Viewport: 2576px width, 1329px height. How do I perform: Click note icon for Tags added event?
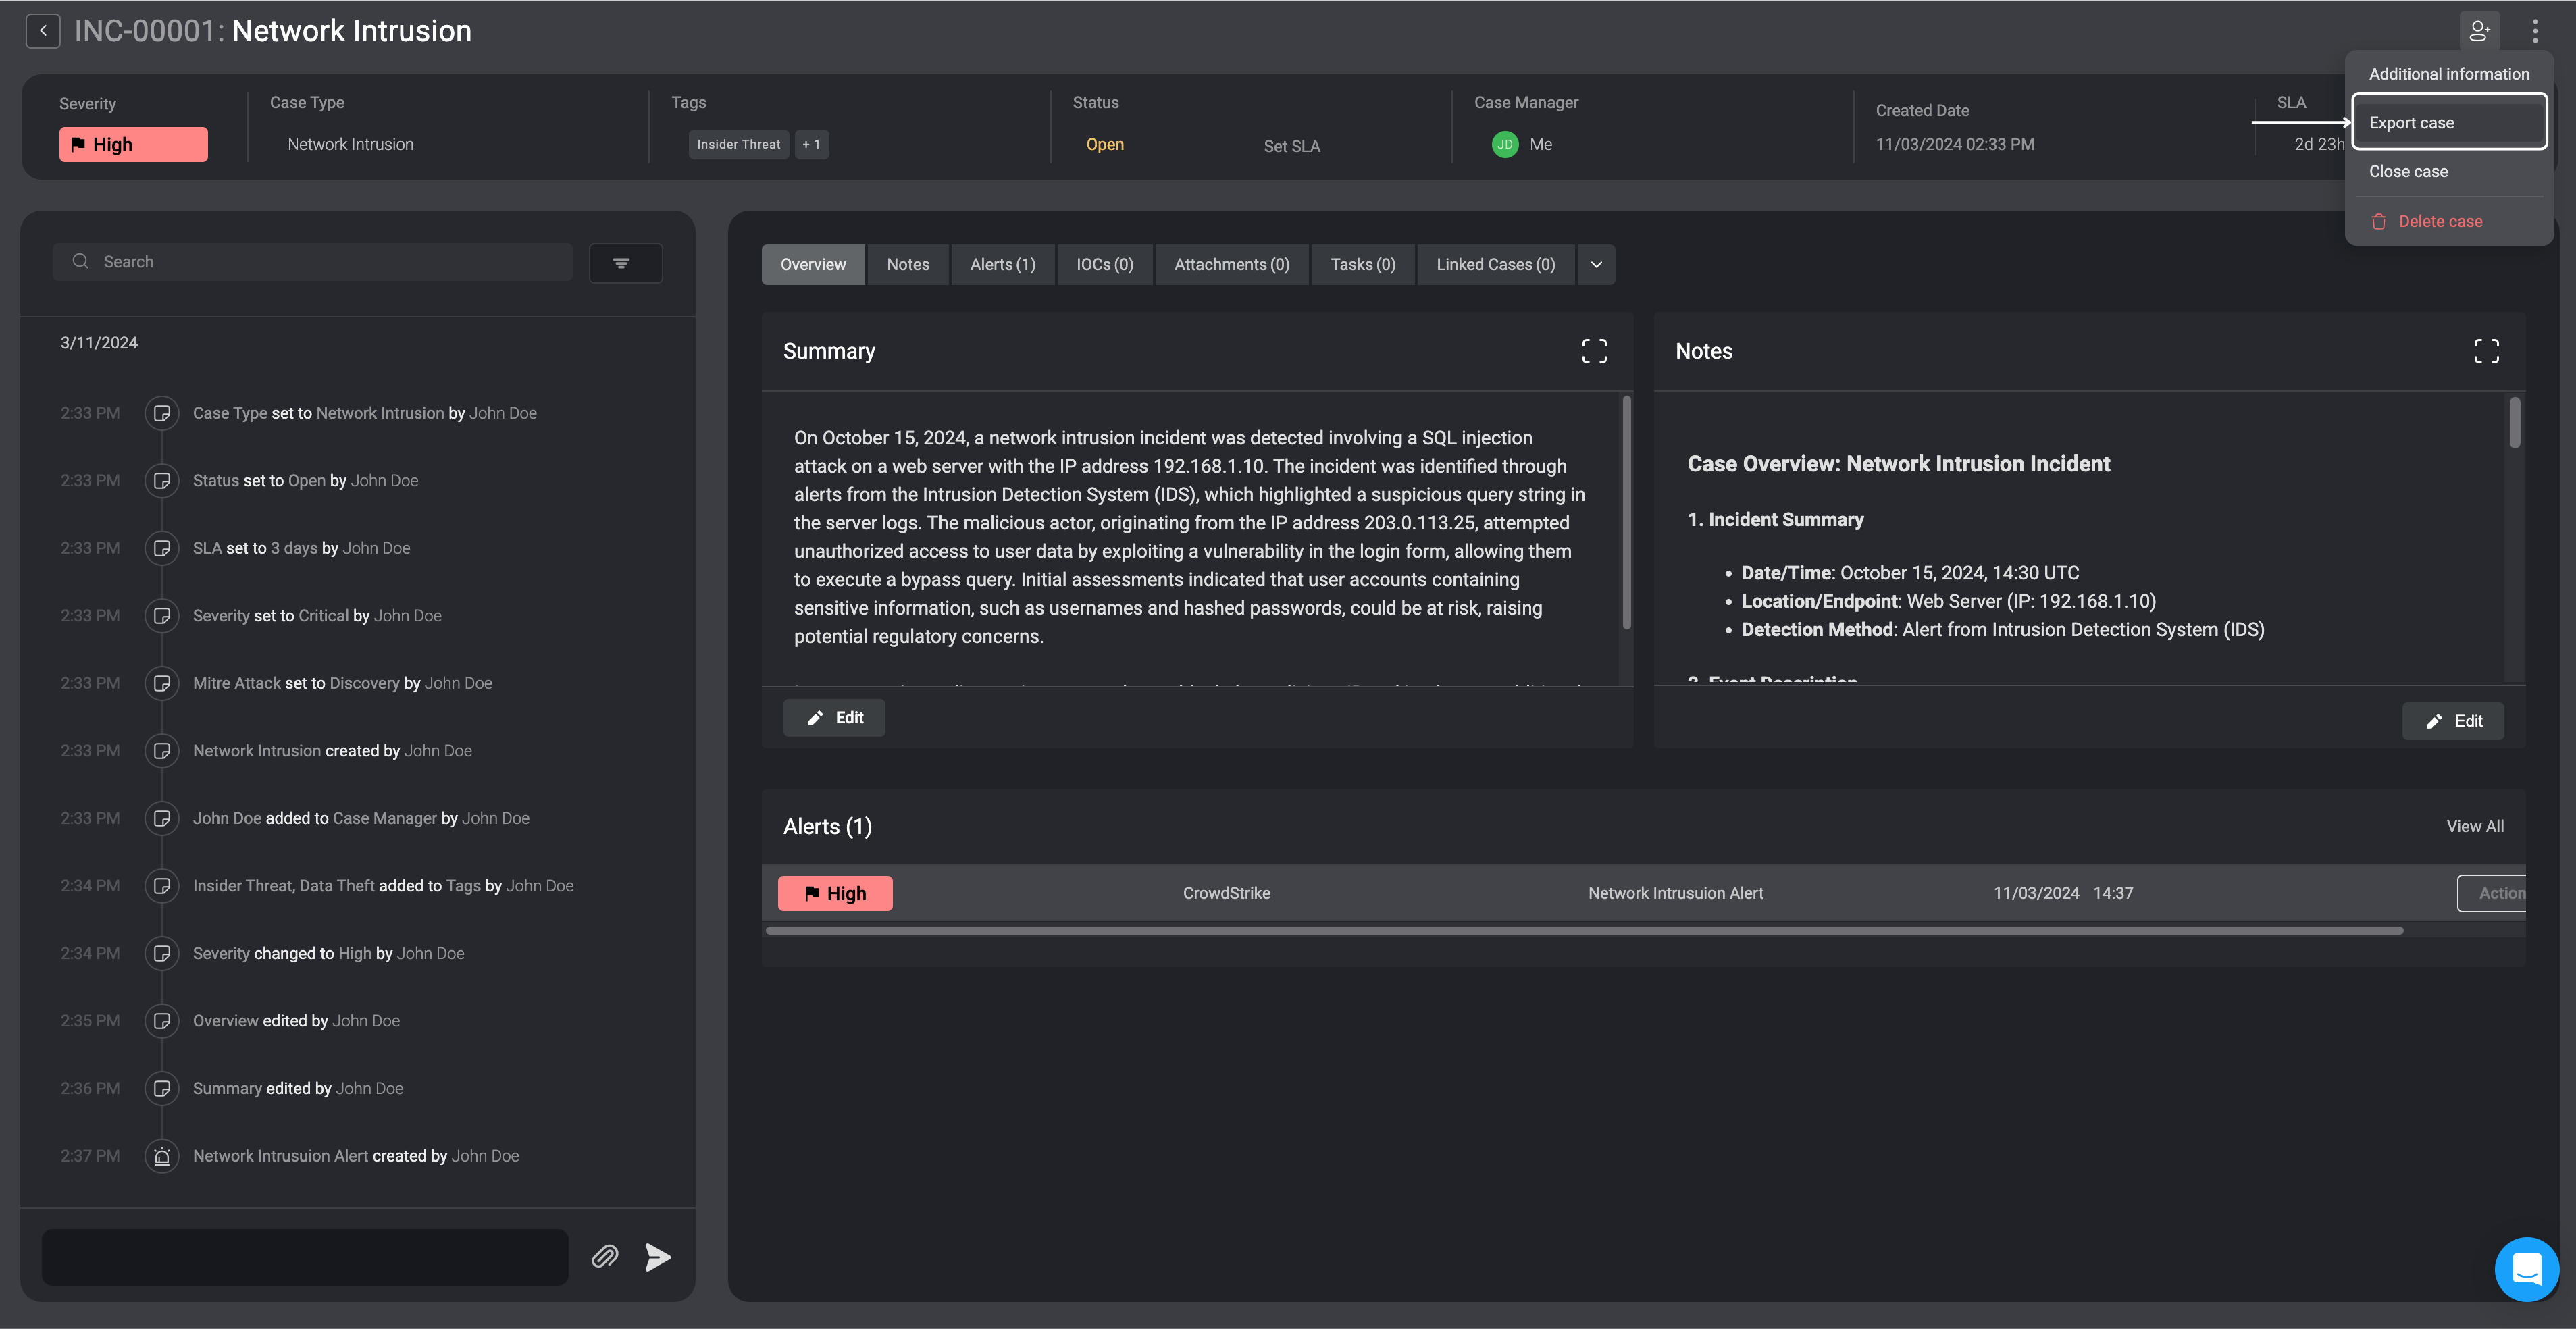[162, 886]
